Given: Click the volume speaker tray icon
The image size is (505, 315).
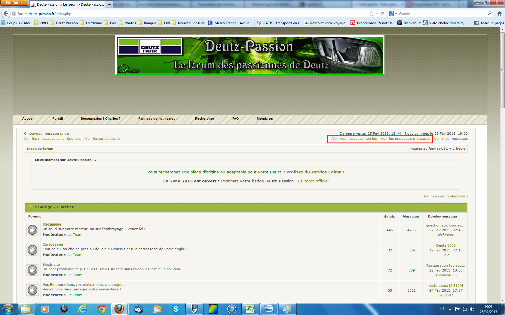Looking at the screenshot, I should [x=472, y=309].
